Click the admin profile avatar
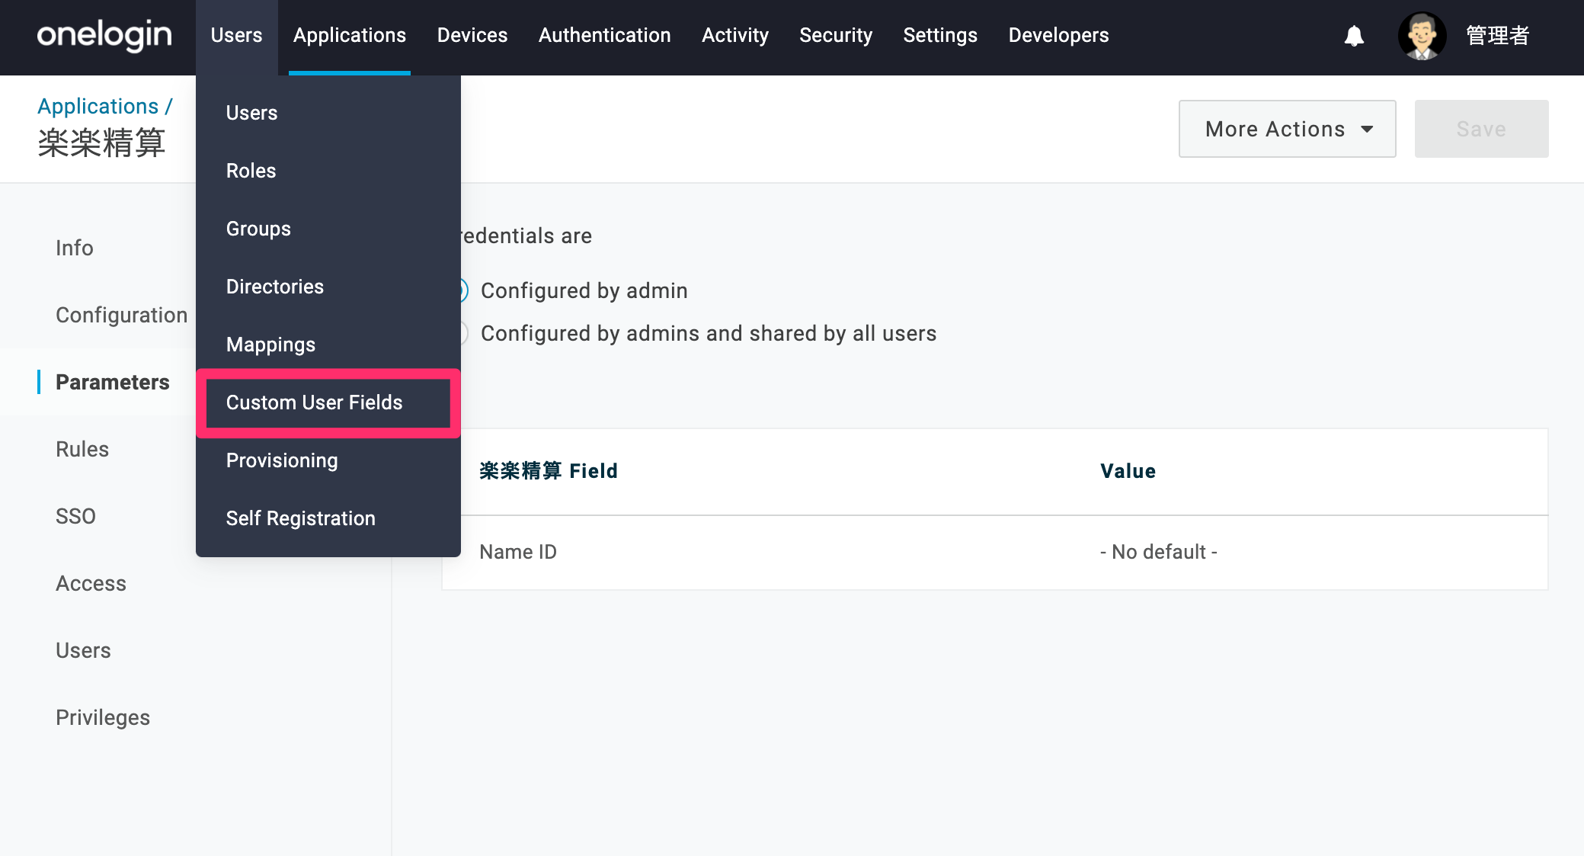1584x856 pixels. (1422, 36)
